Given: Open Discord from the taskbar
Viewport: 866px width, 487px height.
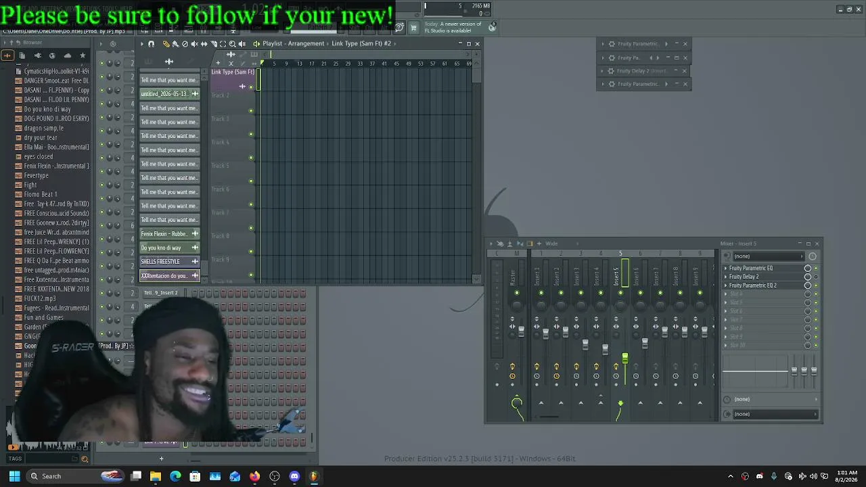Looking at the screenshot, I should 294,476.
